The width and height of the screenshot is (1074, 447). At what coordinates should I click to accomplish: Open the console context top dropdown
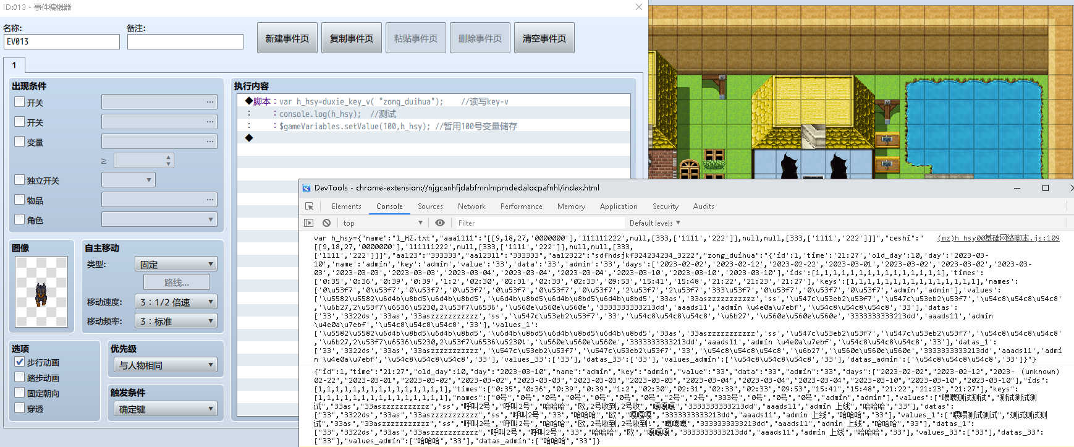click(383, 223)
